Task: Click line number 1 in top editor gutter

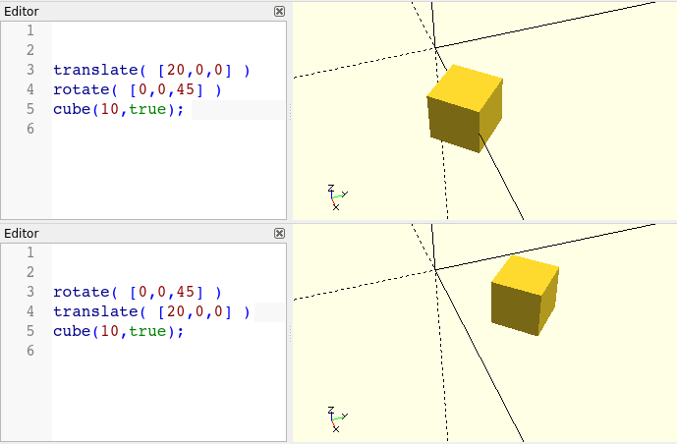Action: click(x=29, y=30)
